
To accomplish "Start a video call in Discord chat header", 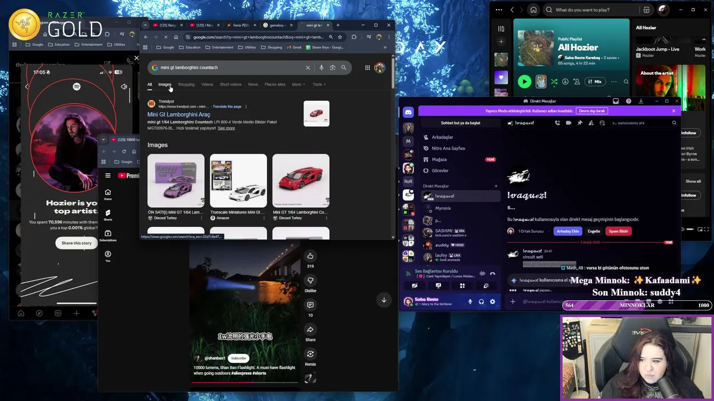I will (568, 123).
